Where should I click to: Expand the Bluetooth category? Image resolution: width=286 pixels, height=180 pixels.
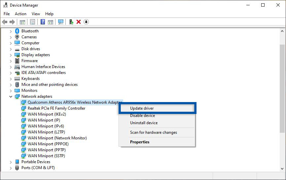click(11, 31)
